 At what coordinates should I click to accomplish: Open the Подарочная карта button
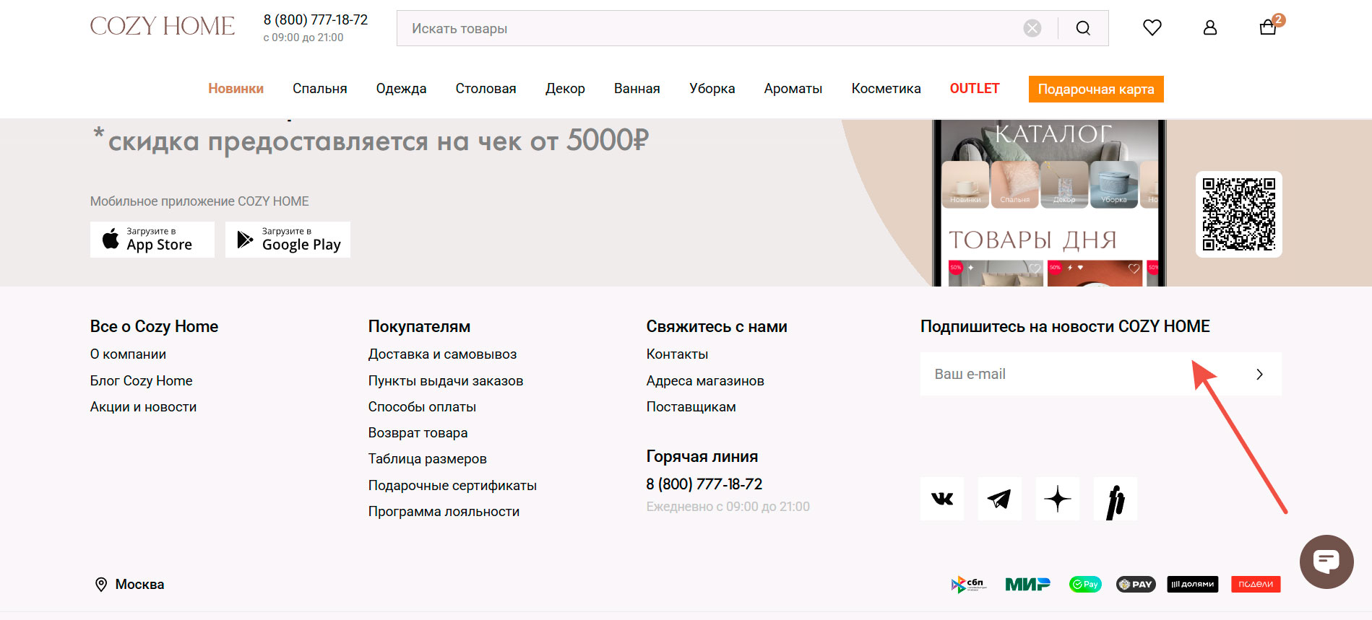(1096, 89)
